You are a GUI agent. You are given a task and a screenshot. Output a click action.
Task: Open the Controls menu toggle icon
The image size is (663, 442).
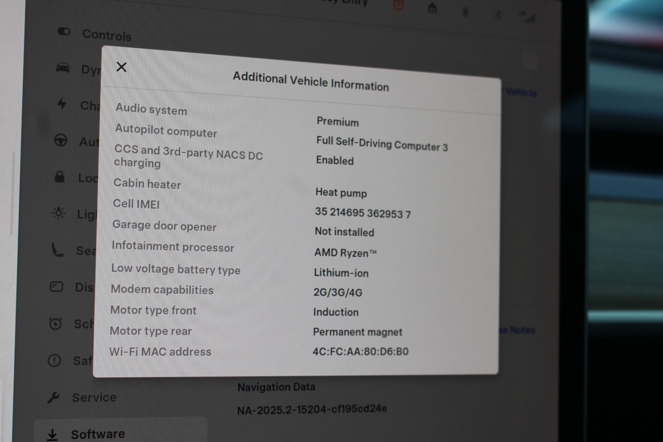point(64,32)
